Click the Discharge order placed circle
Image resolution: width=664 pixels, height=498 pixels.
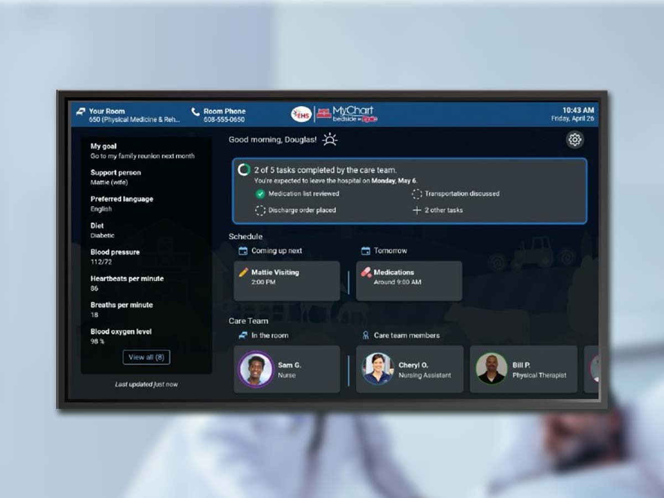pyautogui.click(x=260, y=210)
